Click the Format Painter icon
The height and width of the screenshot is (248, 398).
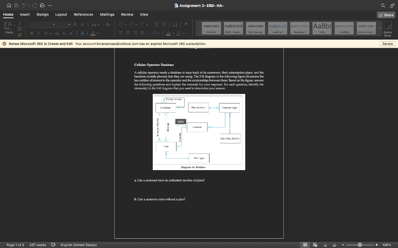coord(20,35)
